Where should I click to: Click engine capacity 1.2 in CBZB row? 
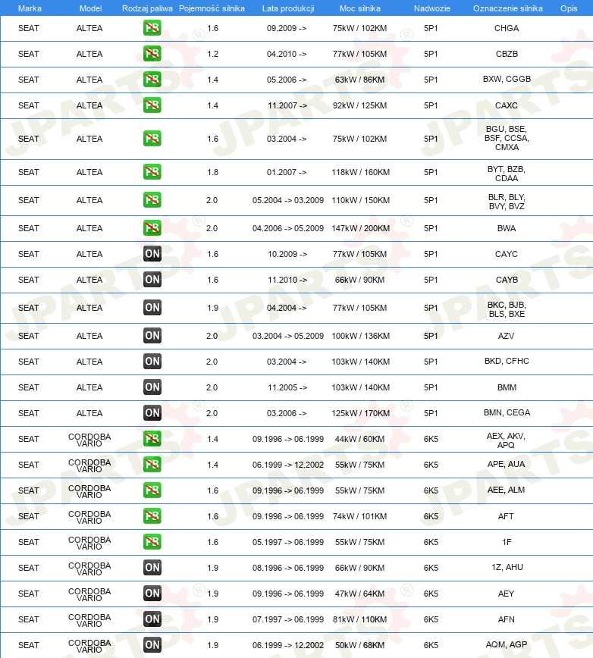click(213, 54)
